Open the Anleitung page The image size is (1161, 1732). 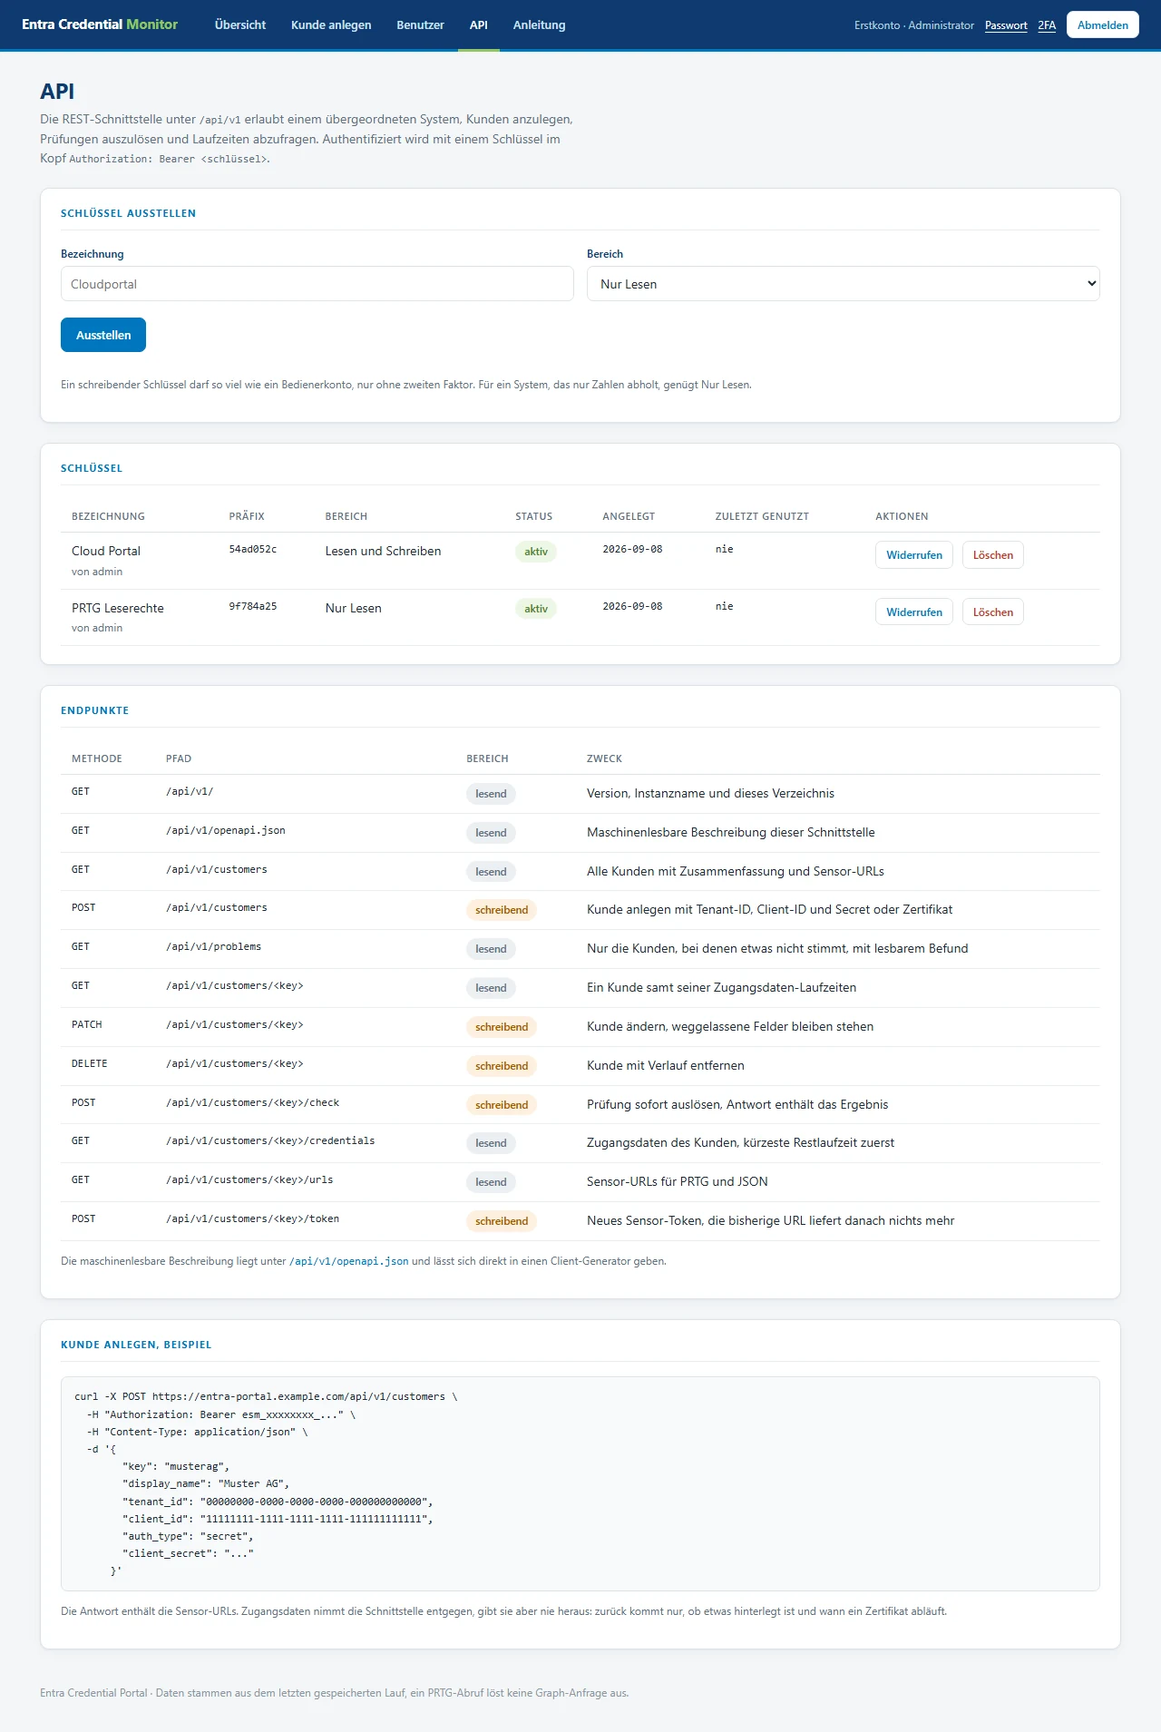(539, 24)
